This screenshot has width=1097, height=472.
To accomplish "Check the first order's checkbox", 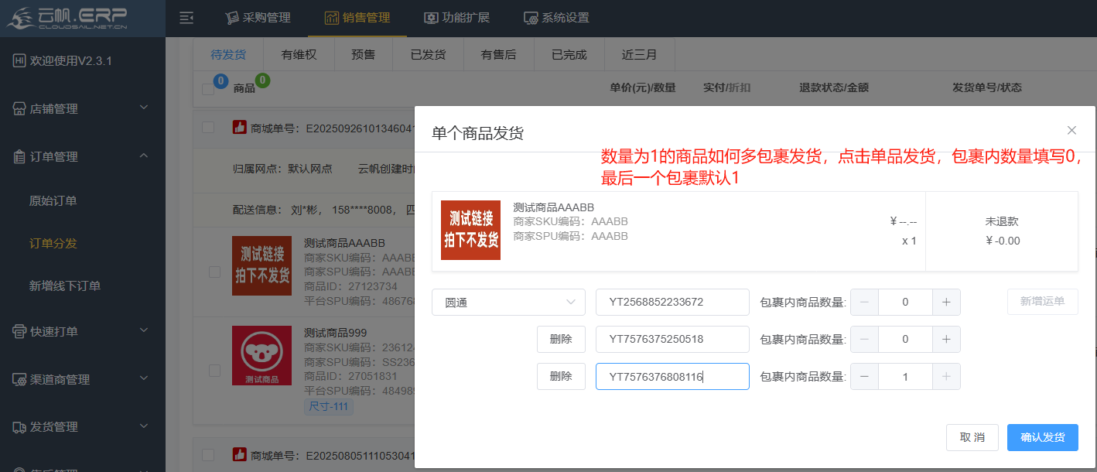I will pyautogui.click(x=208, y=128).
